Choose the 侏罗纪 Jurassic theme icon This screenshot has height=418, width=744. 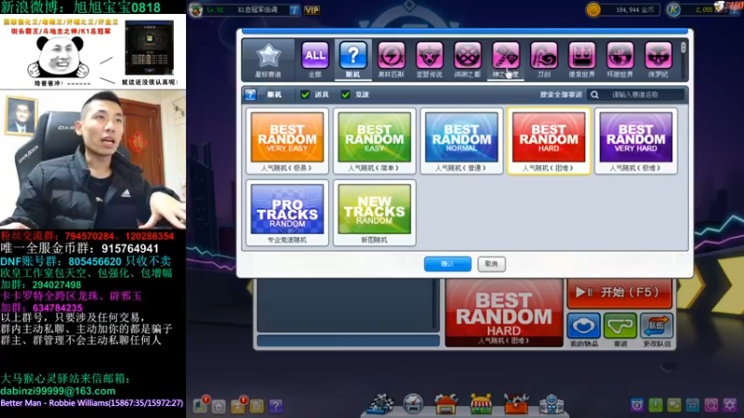tap(658, 59)
